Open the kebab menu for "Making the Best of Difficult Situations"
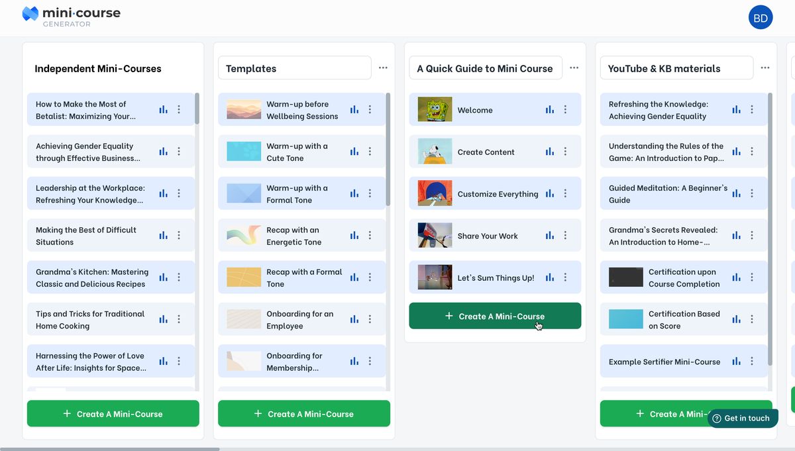Screen dimensions: 795x451 tap(178, 235)
